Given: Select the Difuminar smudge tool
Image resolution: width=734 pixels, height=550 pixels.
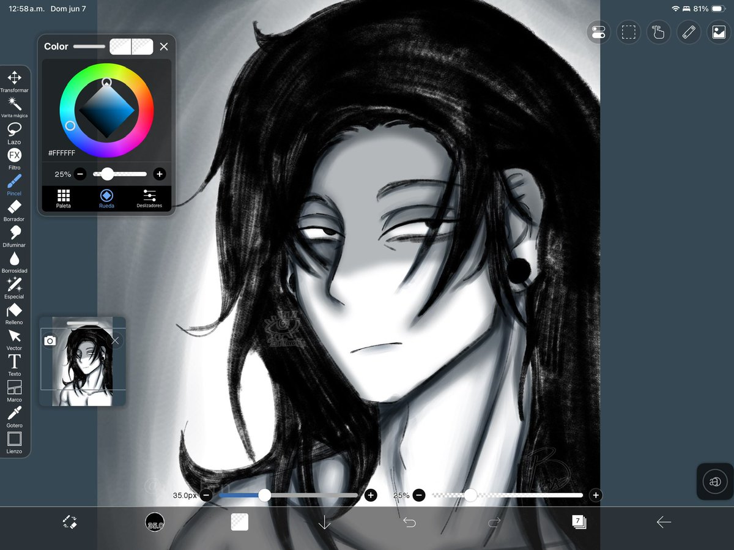Looking at the screenshot, I should click(x=14, y=236).
